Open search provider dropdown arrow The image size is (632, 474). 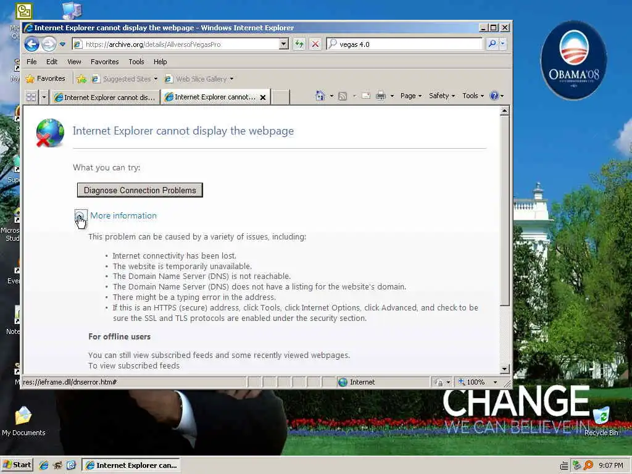click(x=502, y=44)
